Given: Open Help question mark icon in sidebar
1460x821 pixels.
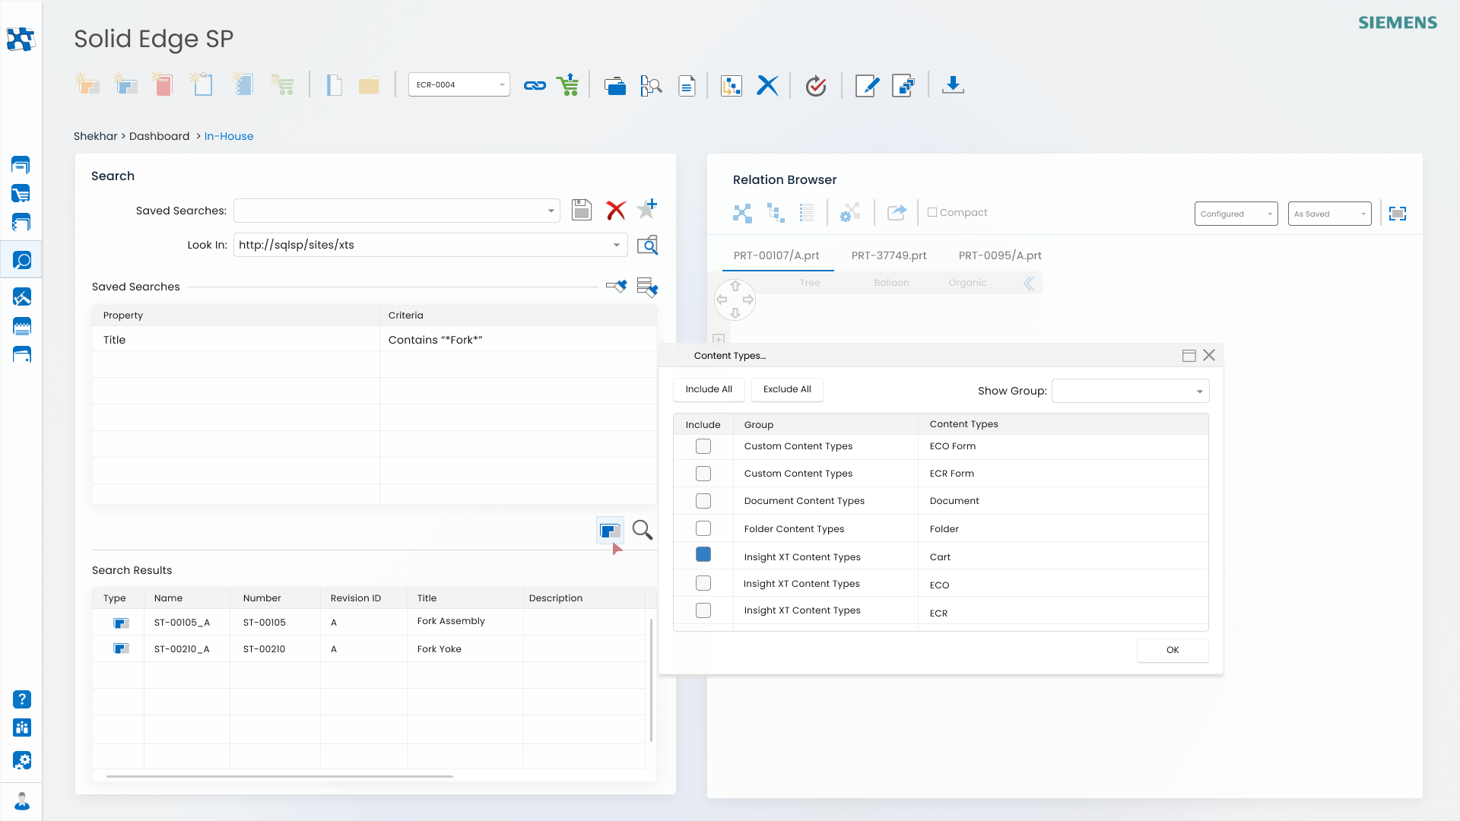Looking at the screenshot, I should click(22, 699).
